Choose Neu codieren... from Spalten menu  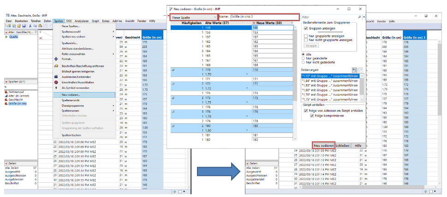click(72, 95)
